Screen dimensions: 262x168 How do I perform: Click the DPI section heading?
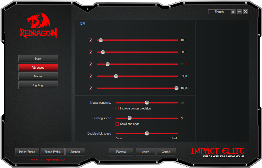pos(83,24)
